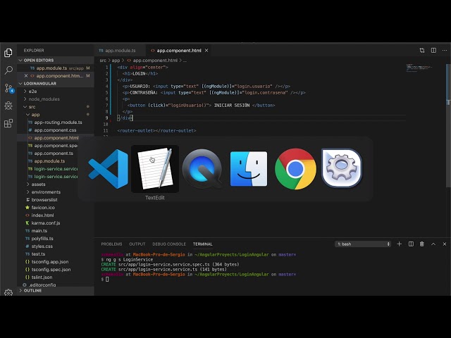
Task: Kill the terminal with trash icon
Action: 422,244
